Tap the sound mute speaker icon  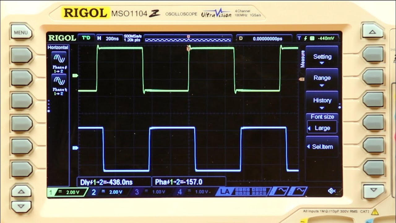(x=332, y=191)
